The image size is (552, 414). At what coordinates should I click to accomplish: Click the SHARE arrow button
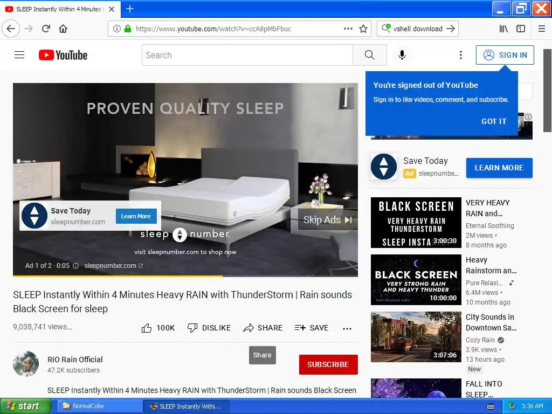[263, 328]
